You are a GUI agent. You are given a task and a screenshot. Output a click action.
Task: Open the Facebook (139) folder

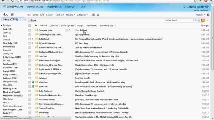tap(10, 64)
